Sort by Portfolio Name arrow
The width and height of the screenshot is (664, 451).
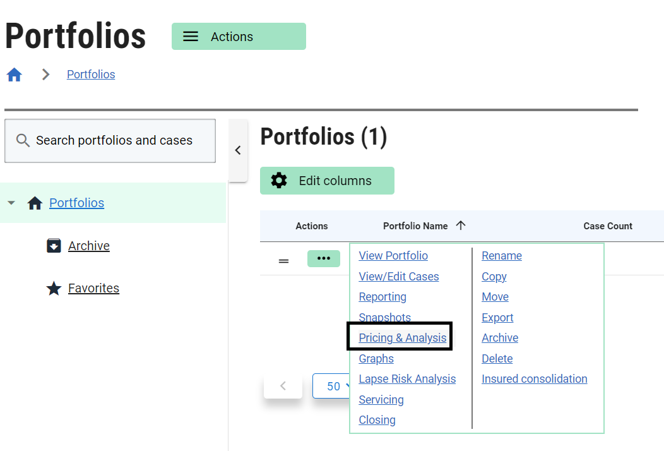(x=461, y=225)
